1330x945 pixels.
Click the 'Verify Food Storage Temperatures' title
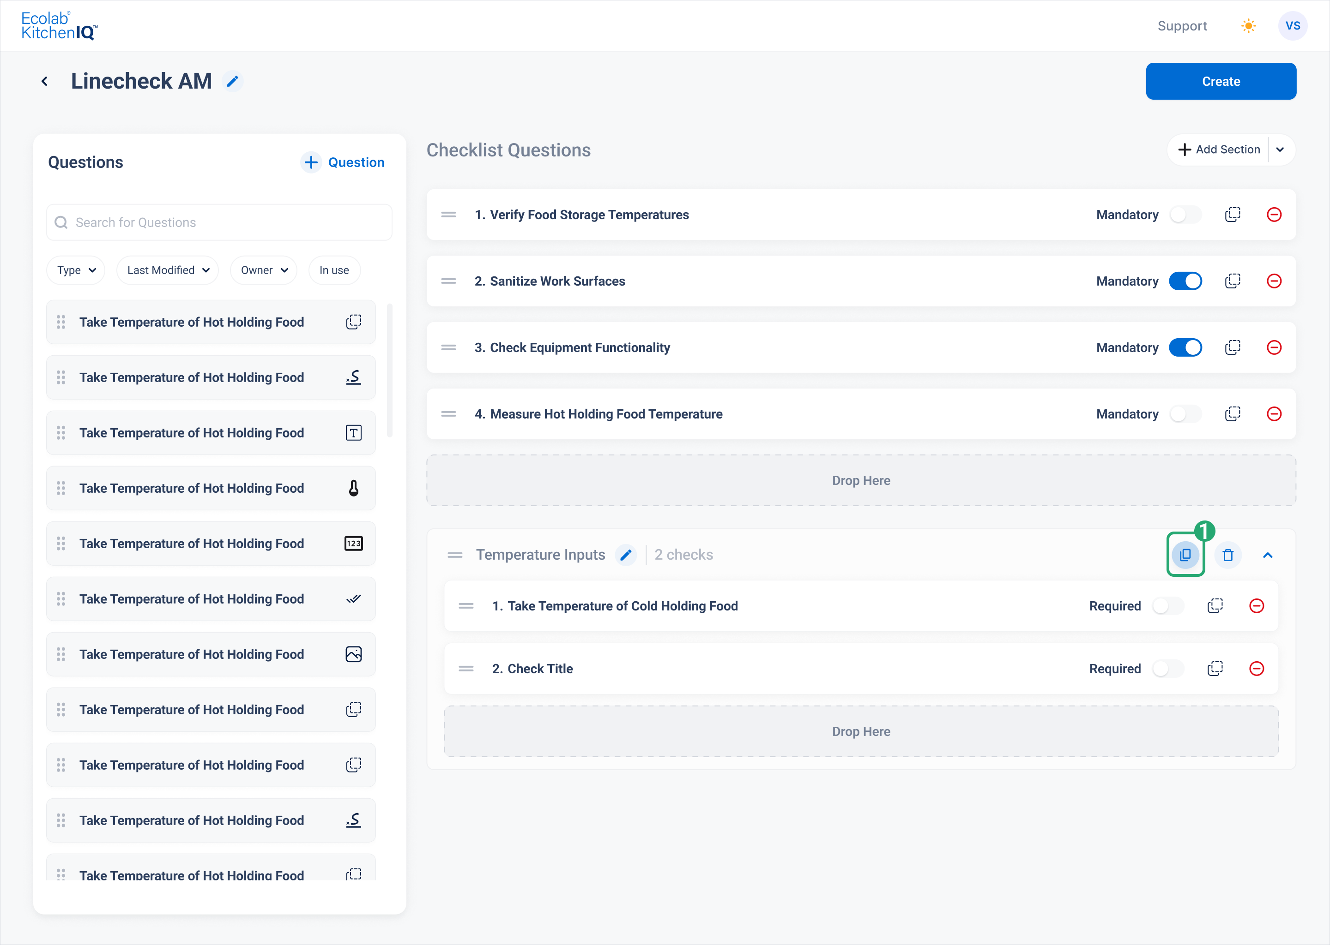coord(589,215)
